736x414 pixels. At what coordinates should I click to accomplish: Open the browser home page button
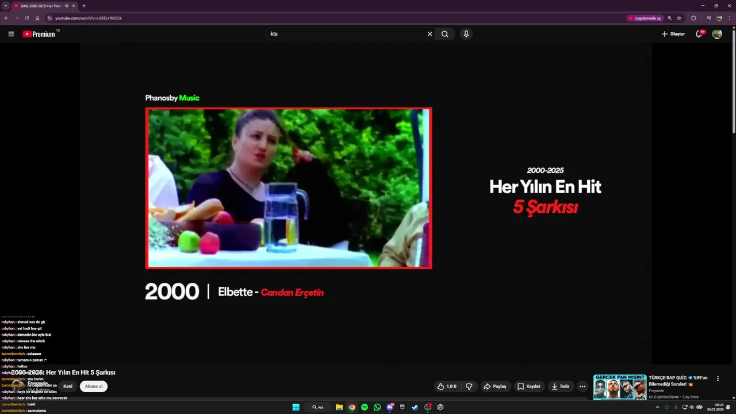(x=37, y=18)
